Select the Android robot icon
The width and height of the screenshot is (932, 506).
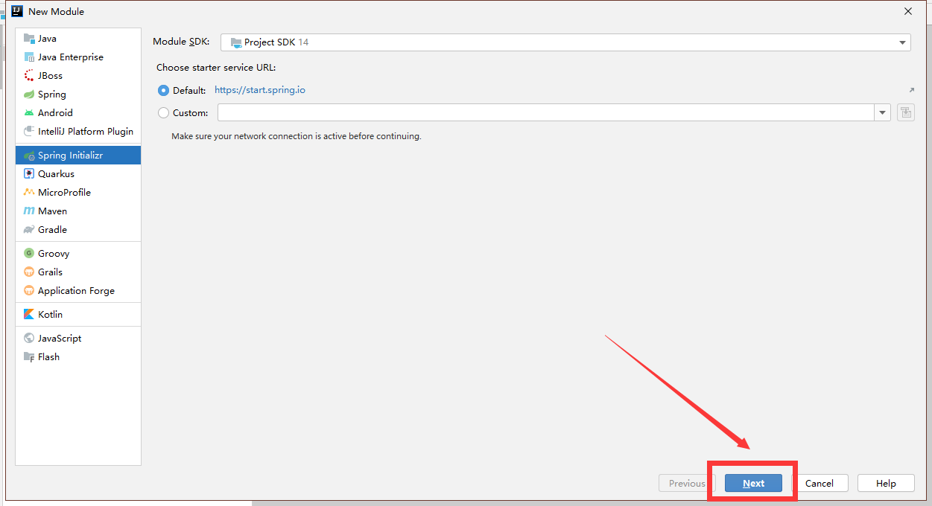point(29,113)
